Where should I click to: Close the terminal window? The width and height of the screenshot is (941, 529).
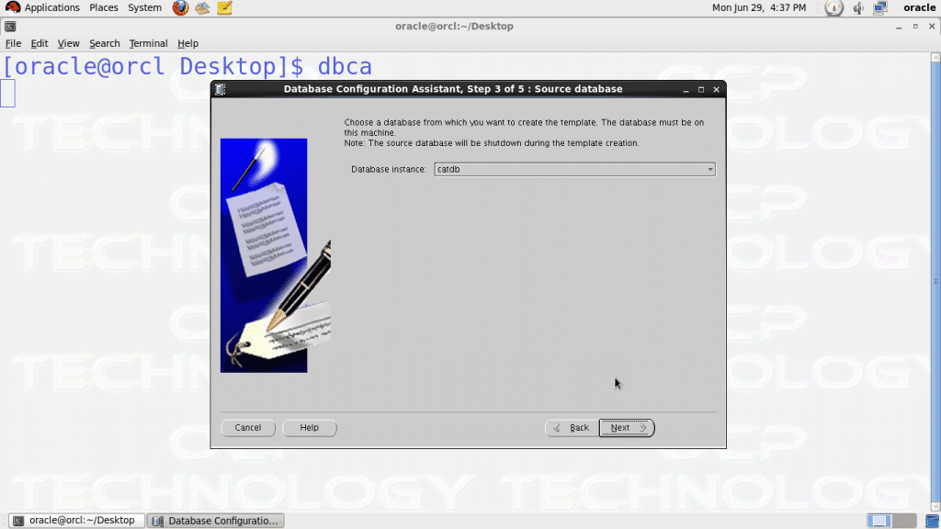(x=932, y=27)
